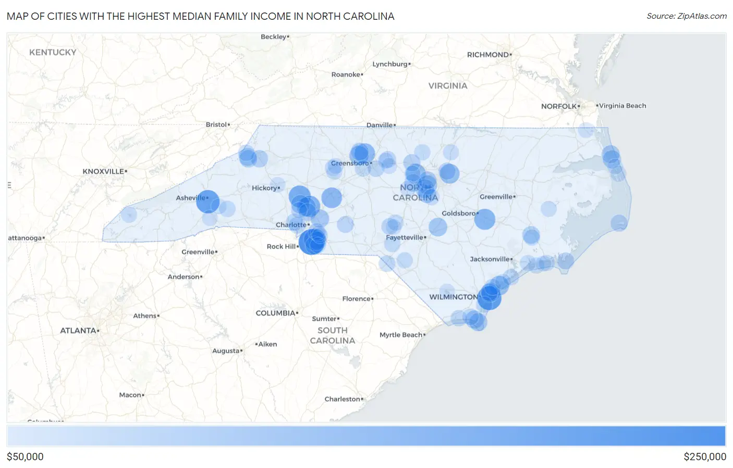
Task: Click the KENTUCKY state label
Action: coord(53,53)
